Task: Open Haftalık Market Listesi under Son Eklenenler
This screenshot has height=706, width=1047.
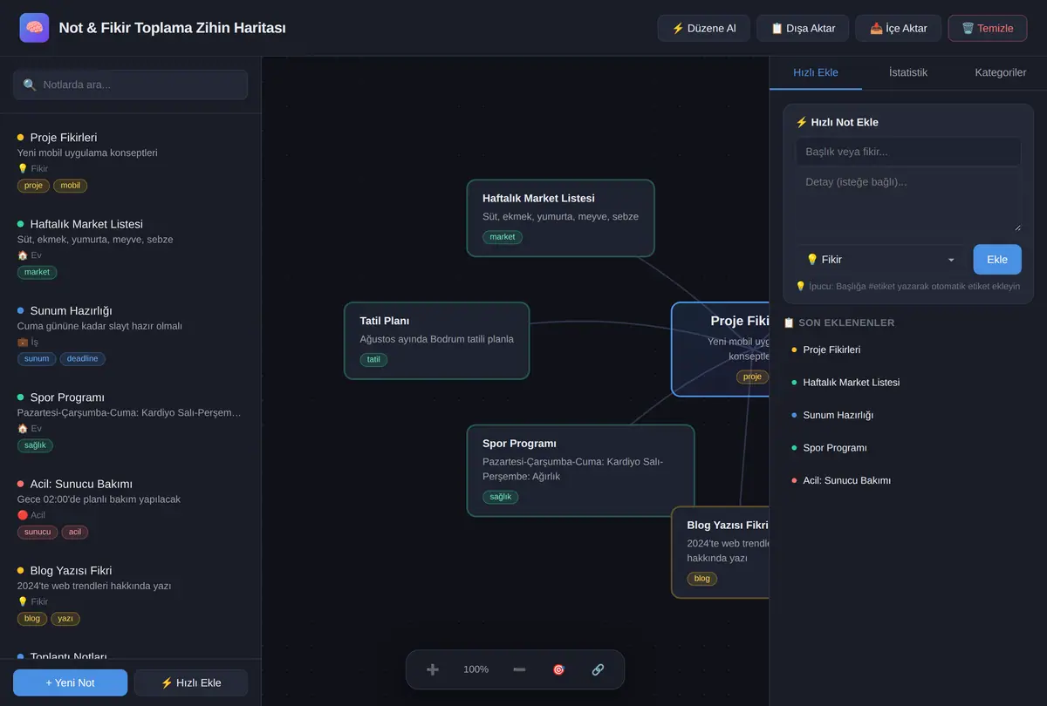Action: [x=907, y=383]
